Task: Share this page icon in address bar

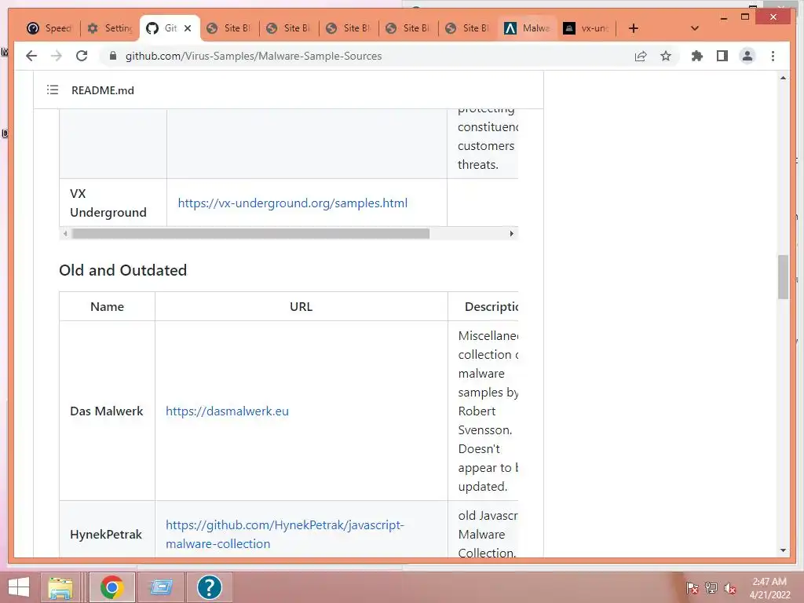Action: 641,56
